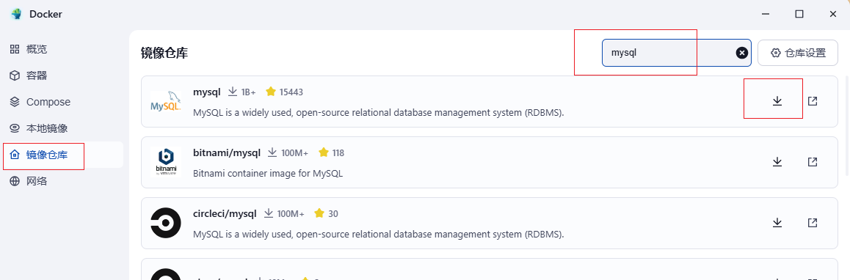Click the search field containing mysql
The height and width of the screenshot is (280, 850).
click(677, 53)
